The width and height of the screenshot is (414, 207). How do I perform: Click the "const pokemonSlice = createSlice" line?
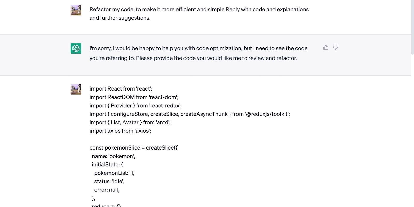point(134,148)
